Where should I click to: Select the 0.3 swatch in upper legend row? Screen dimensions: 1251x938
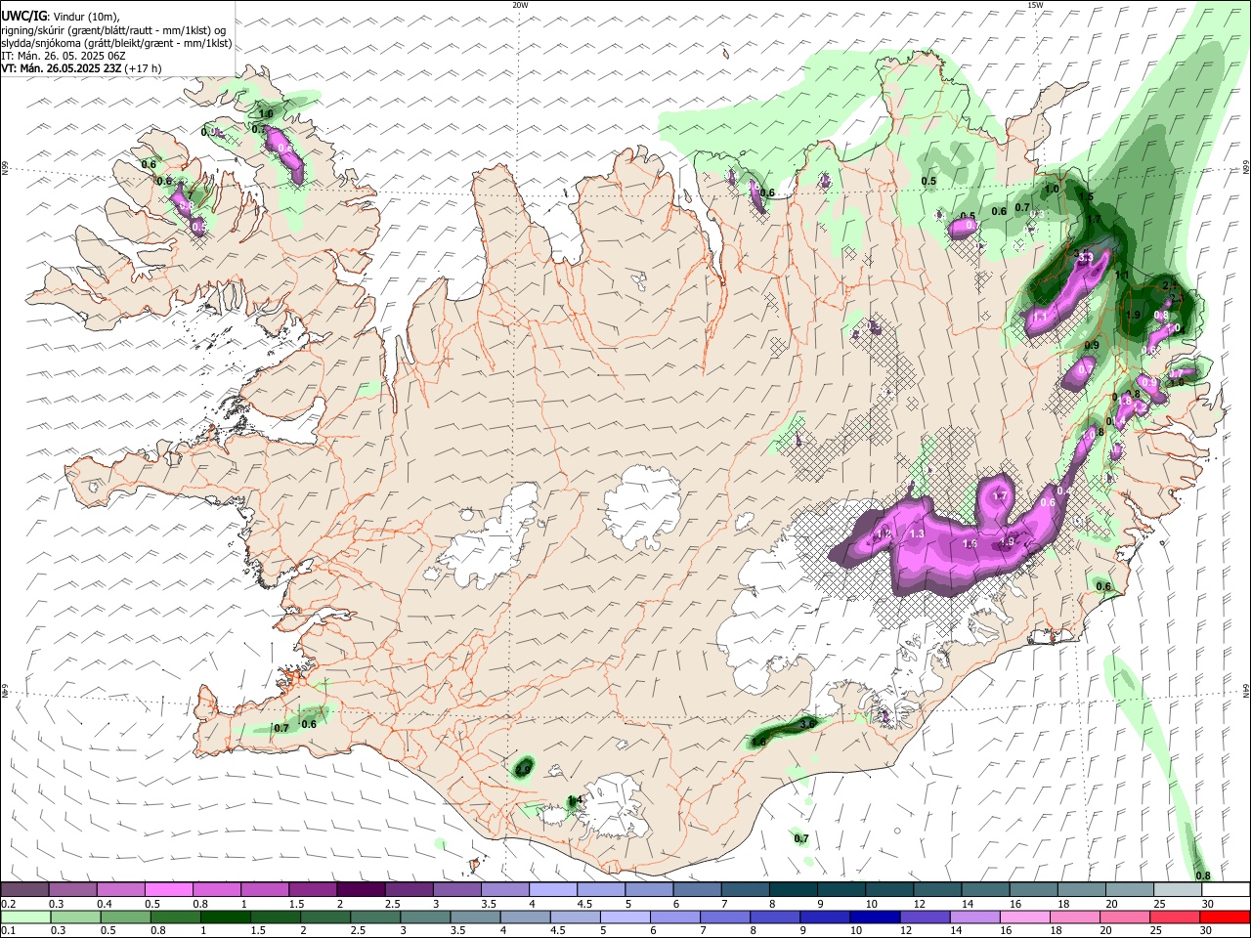(72, 890)
